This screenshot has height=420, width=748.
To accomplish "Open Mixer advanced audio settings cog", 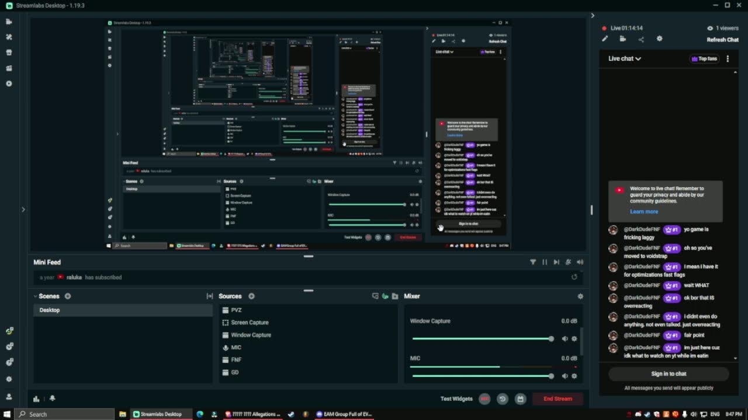I will [x=580, y=296].
